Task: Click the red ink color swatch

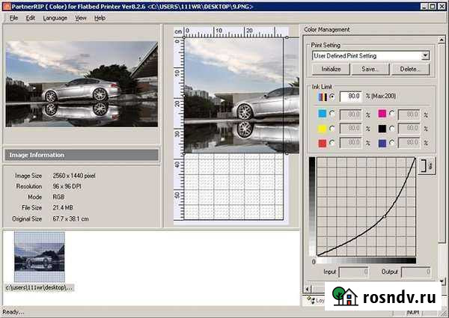Action: [320, 142]
